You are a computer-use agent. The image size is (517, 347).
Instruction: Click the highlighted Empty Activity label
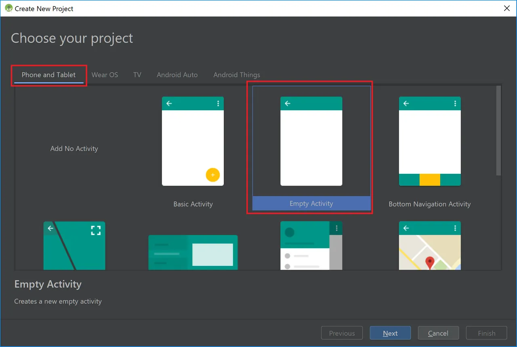pos(311,204)
